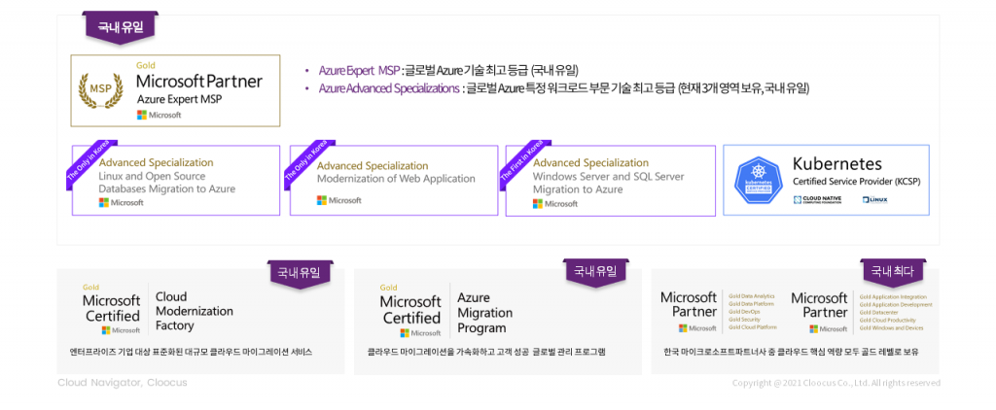Click the description starting '클라우드 마이그레이션을 가속화하고'

(x=486, y=352)
